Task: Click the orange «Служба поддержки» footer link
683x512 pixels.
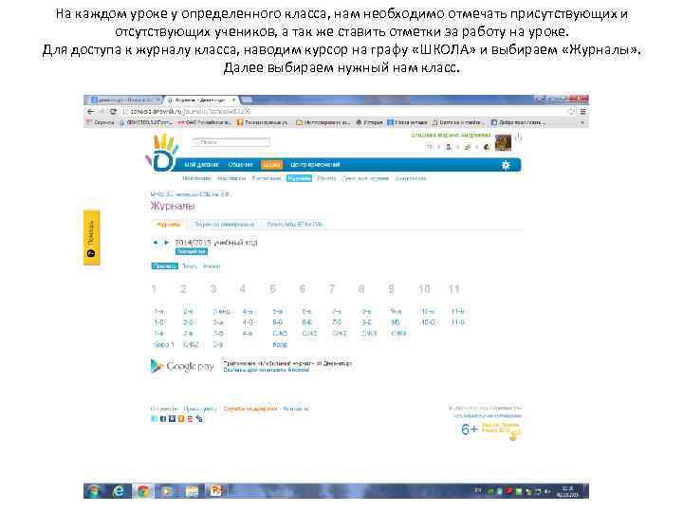Action: [x=250, y=409]
